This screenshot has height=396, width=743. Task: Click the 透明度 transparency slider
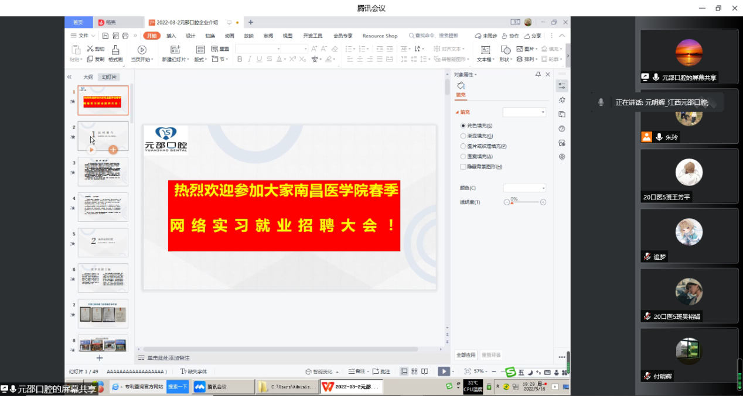(x=525, y=202)
